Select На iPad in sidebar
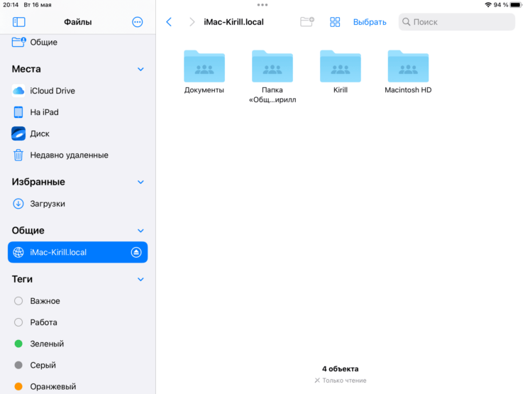This screenshot has height=394, width=525. click(x=44, y=112)
